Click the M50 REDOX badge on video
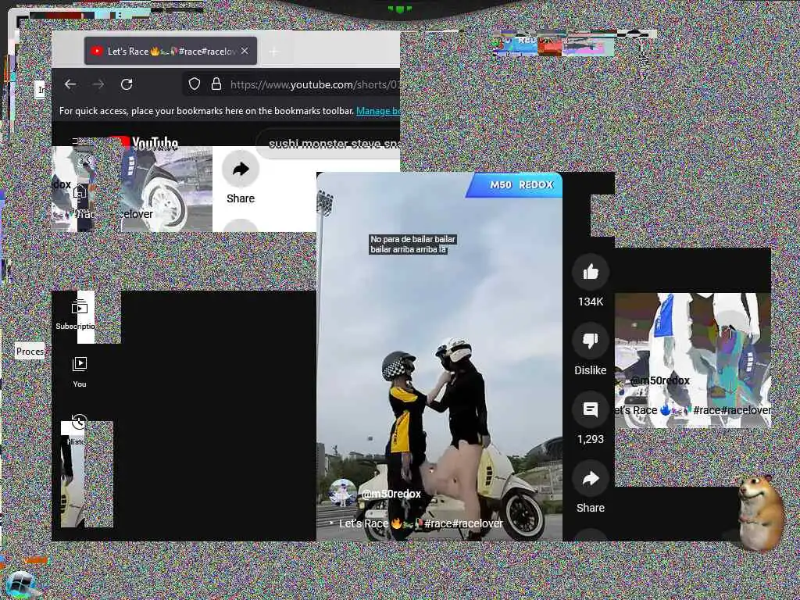Image resolution: width=800 pixels, height=600 pixels. point(516,184)
